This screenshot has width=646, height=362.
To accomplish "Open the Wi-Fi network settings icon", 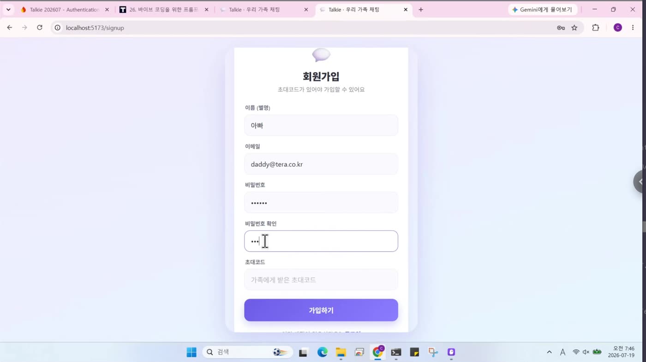I will click(x=576, y=352).
